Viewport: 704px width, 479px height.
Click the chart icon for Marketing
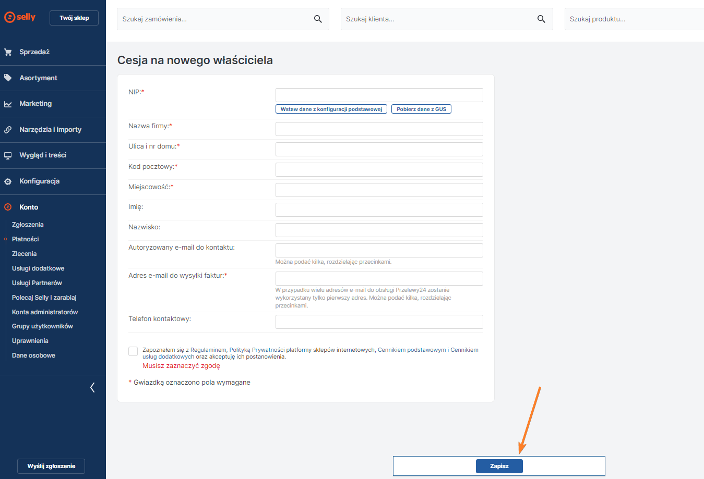click(x=8, y=104)
